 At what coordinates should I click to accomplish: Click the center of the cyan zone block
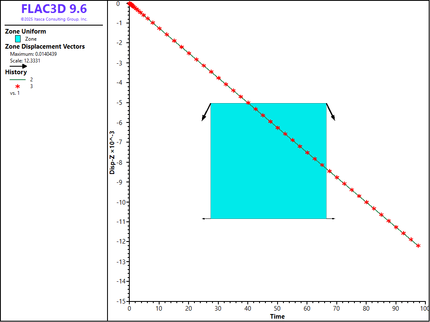click(x=268, y=161)
